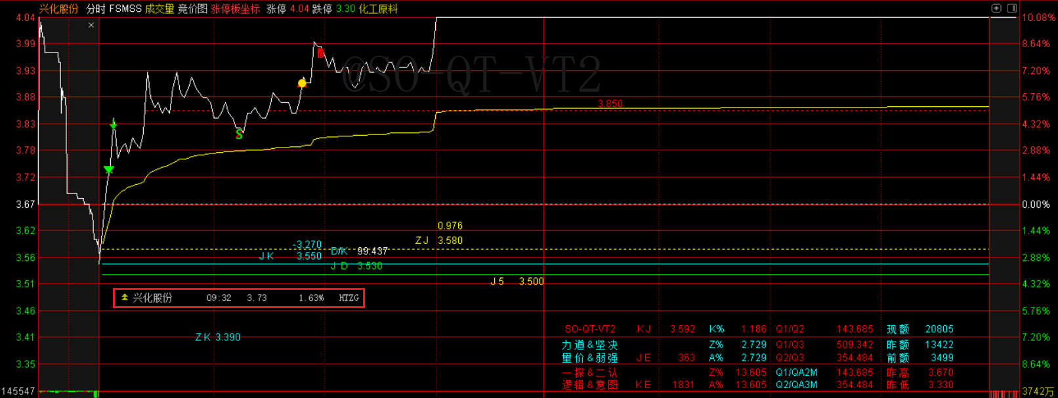This screenshot has width=1058, height=398.
Task: Click the -3.270 value
Action: [307, 245]
